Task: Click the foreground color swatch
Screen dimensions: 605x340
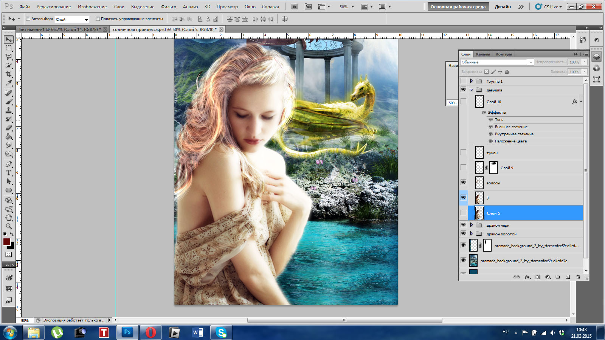Action: point(7,242)
